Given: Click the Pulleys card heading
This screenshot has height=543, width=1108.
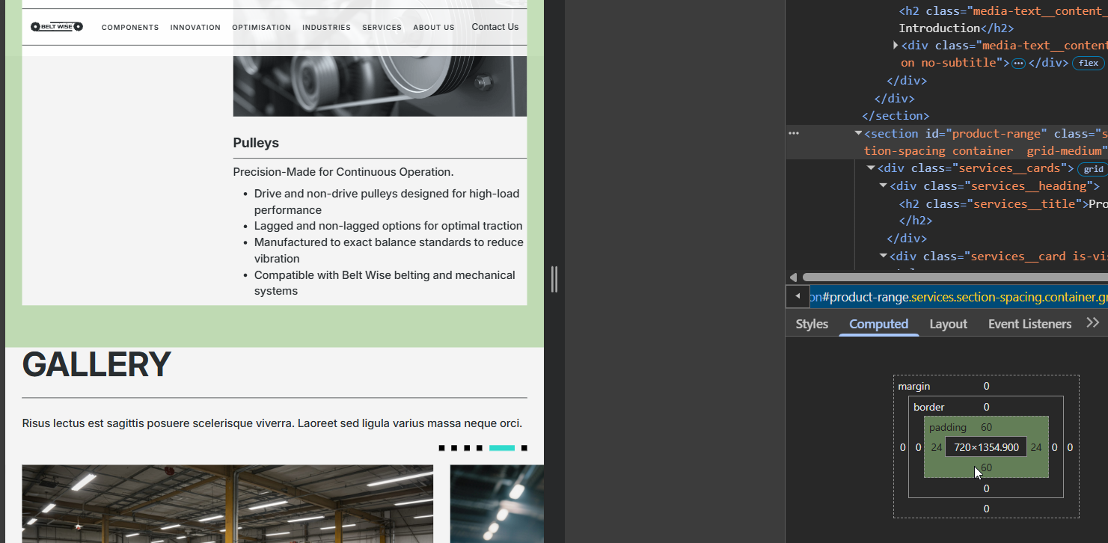Looking at the screenshot, I should [256, 143].
